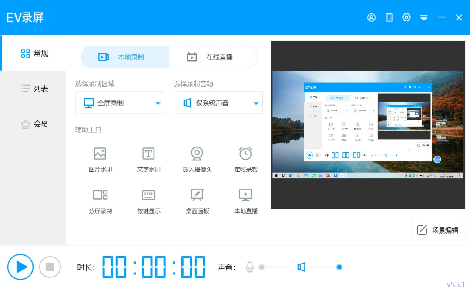Toggle the microphone icon
This screenshot has width=470, height=287.
coord(250,267)
